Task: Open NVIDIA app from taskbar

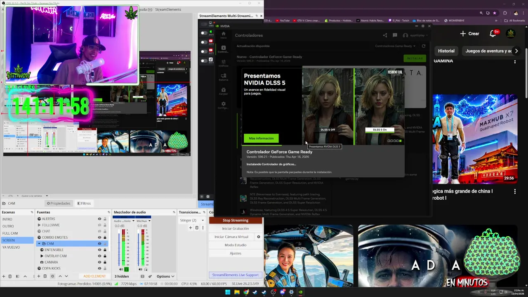Action: [300, 292]
